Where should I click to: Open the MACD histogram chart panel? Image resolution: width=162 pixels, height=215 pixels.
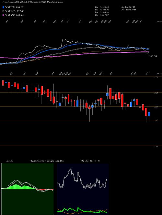tap(28, 189)
